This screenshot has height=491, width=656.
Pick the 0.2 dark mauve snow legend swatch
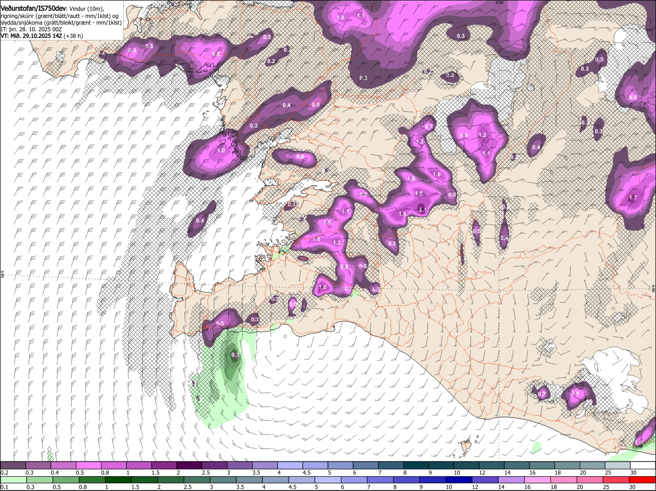[13, 465]
